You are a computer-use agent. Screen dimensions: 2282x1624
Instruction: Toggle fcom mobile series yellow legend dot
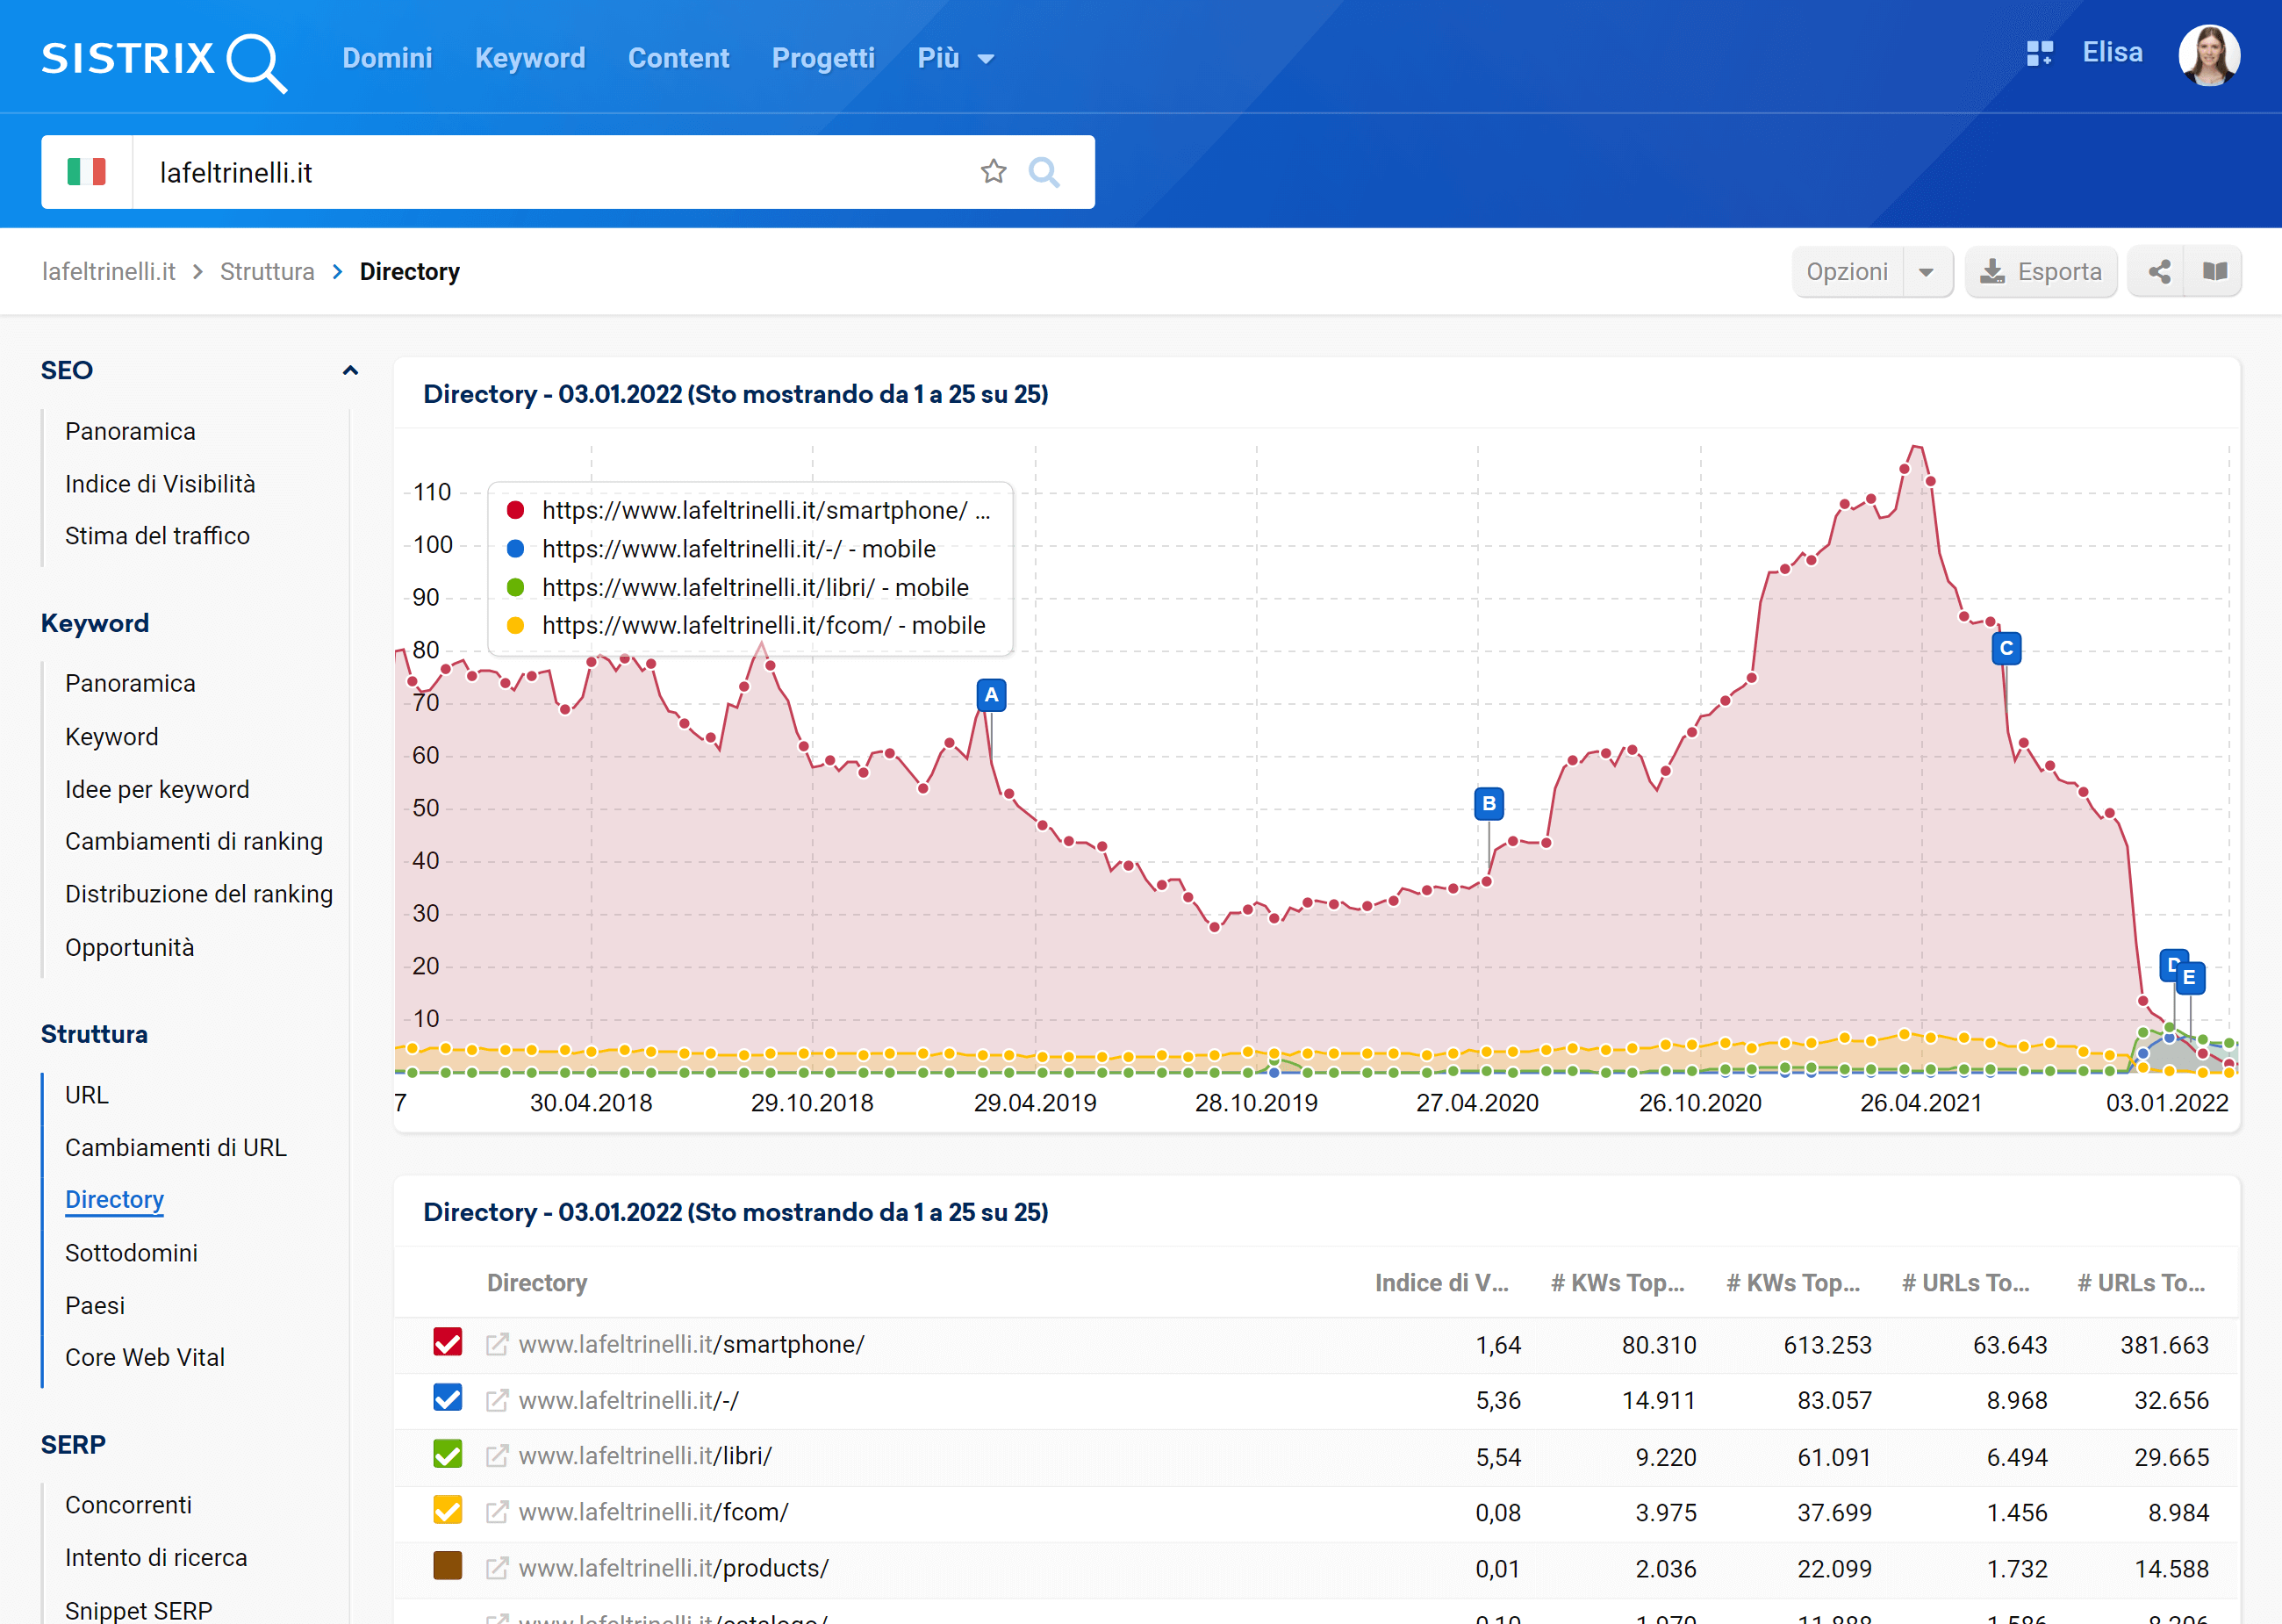tap(516, 625)
